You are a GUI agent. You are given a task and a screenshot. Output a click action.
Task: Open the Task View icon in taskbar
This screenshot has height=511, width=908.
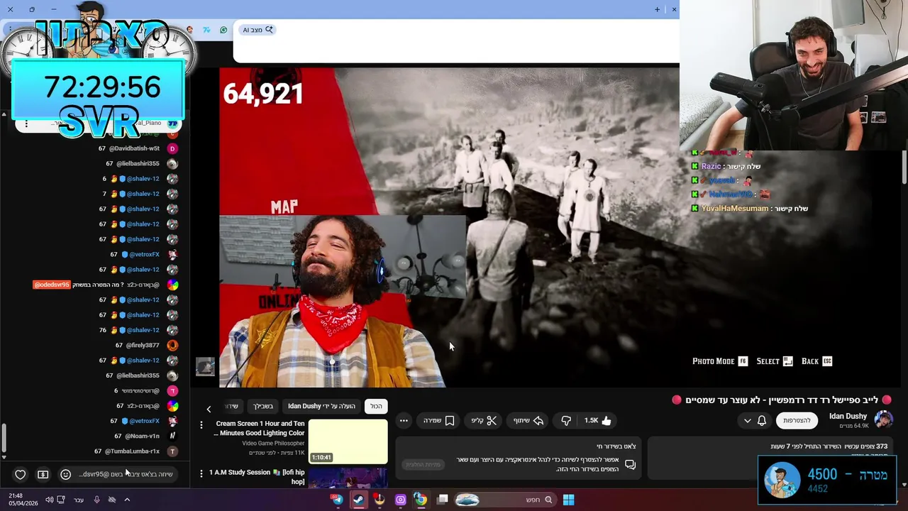pyautogui.click(x=443, y=500)
